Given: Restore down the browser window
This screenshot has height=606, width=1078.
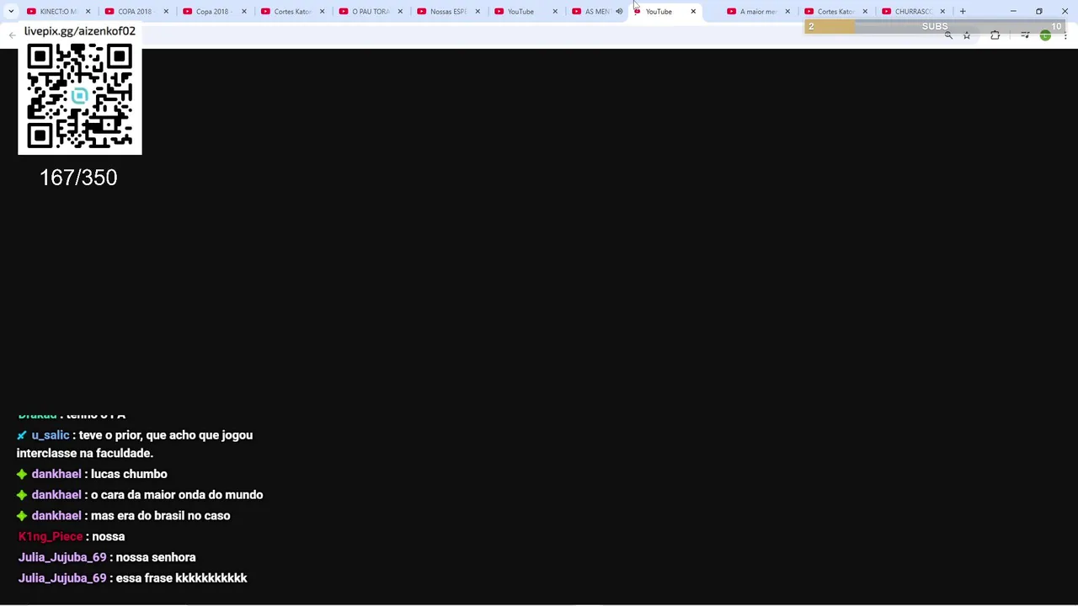Looking at the screenshot, I should click(1039, 12).
